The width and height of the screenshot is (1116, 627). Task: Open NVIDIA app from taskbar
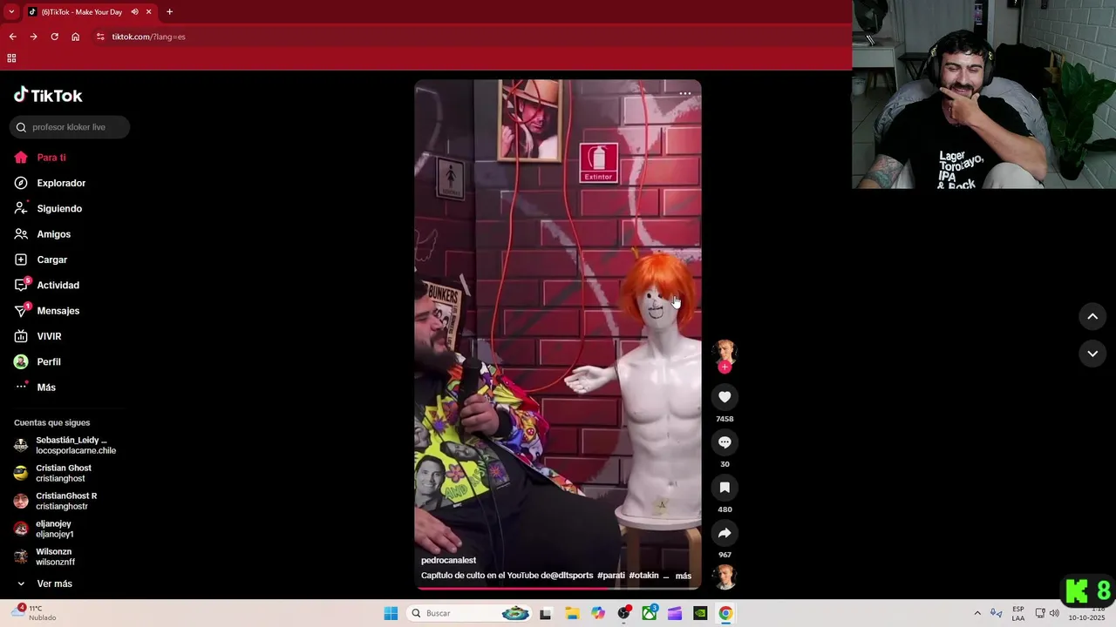(700, 613)
